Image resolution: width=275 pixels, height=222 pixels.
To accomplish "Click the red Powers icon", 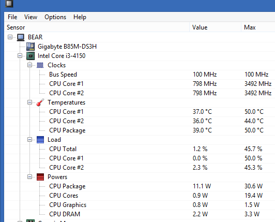I will [x=40, y=177].
